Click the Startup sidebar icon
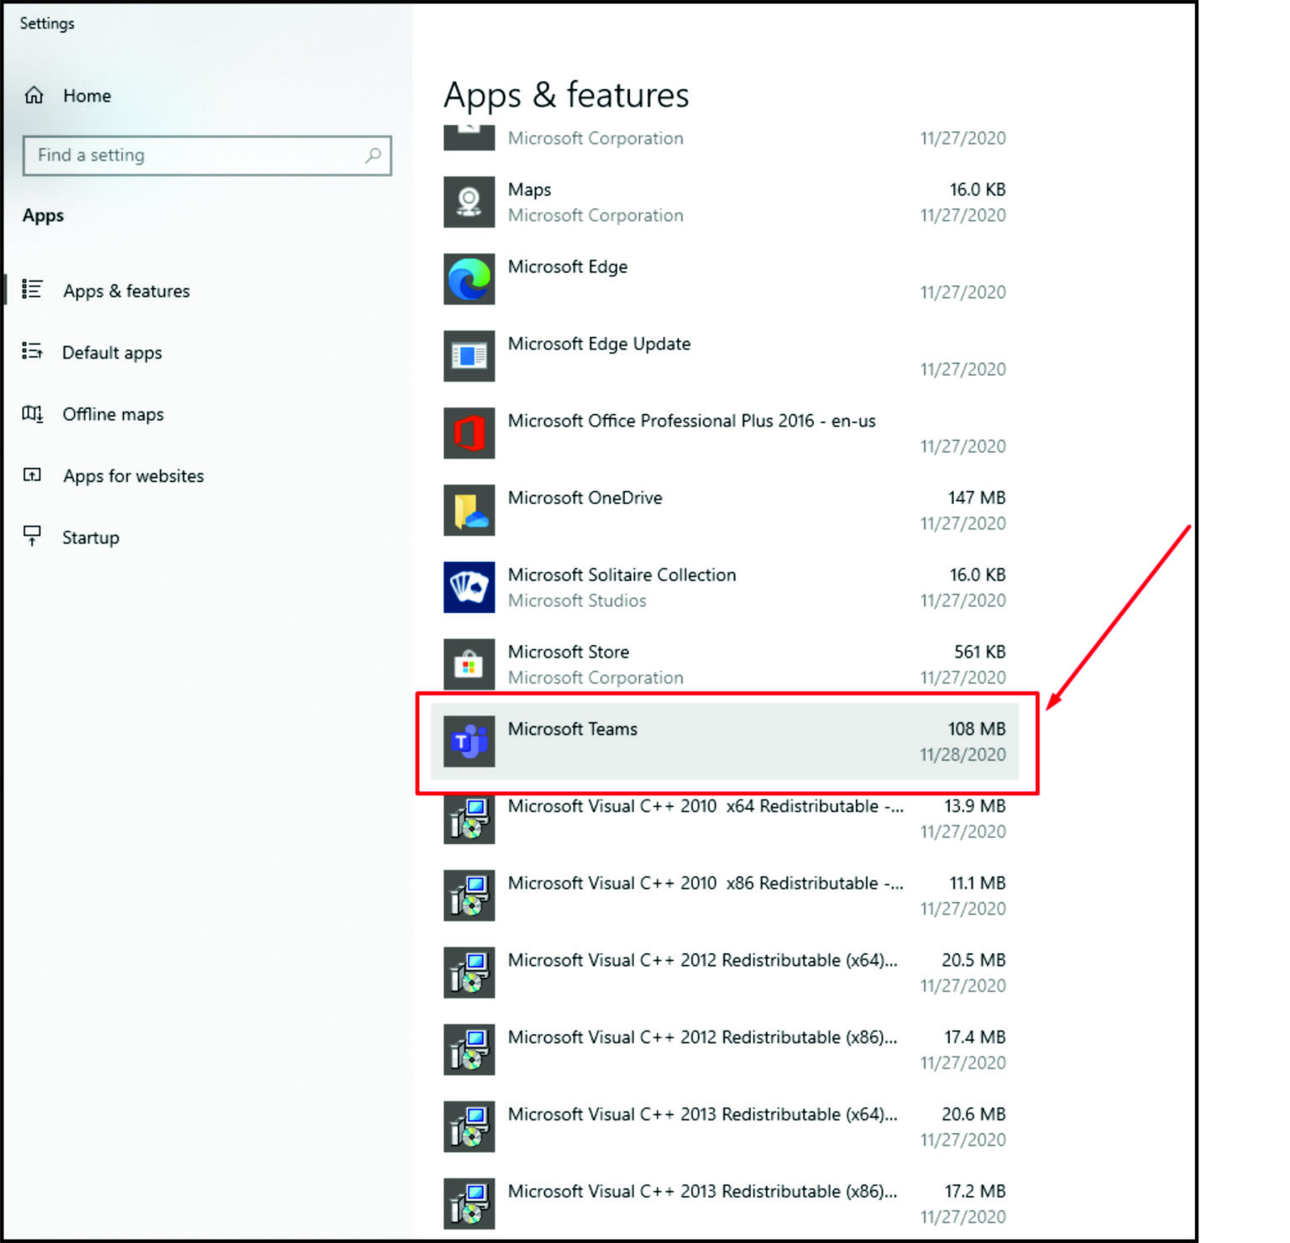 pos(34,537)
